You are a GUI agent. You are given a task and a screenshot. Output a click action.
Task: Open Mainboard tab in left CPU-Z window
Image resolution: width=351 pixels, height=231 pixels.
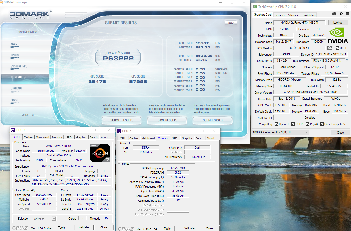click(x=42, y=137)
